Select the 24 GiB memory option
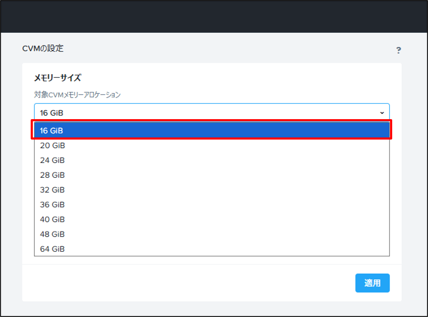 tap(212, 160)
